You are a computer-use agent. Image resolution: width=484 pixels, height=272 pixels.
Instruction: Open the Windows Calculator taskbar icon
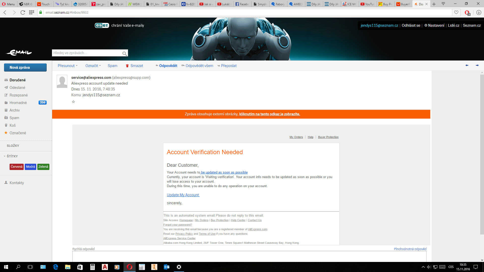[x=93, y=267]
